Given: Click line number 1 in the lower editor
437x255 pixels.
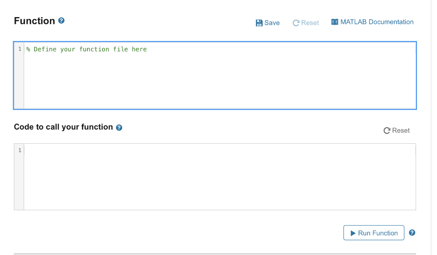Looking at the screenshot, I should click(x=20, y=150).
